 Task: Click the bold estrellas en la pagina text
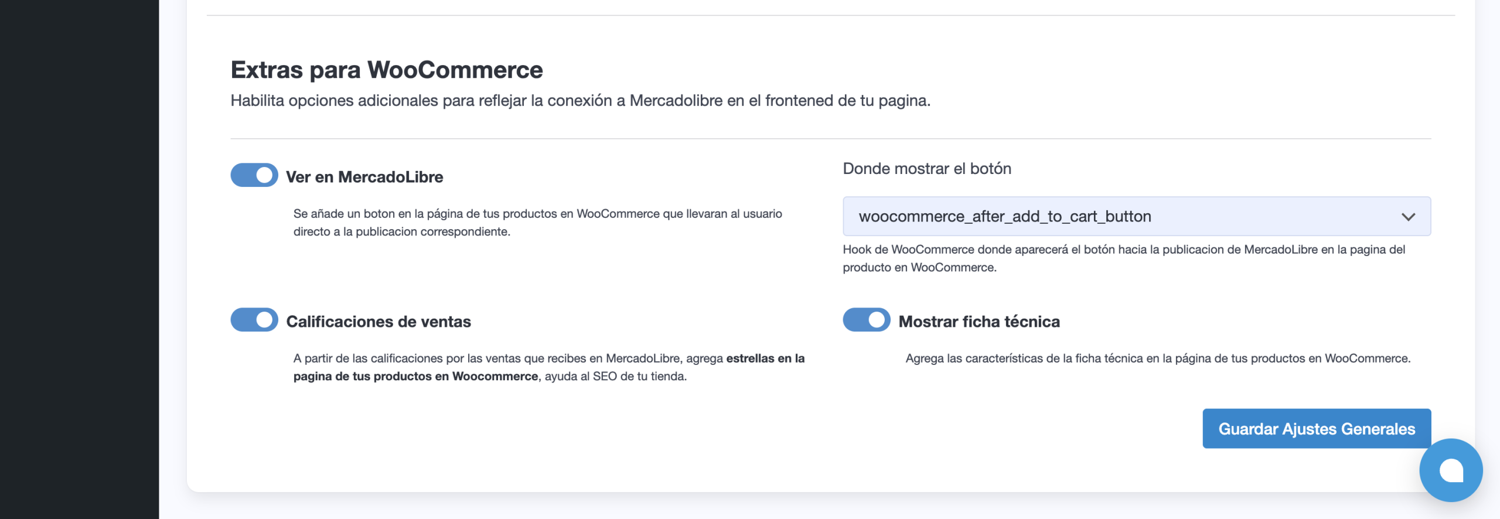tap(549, 367)
